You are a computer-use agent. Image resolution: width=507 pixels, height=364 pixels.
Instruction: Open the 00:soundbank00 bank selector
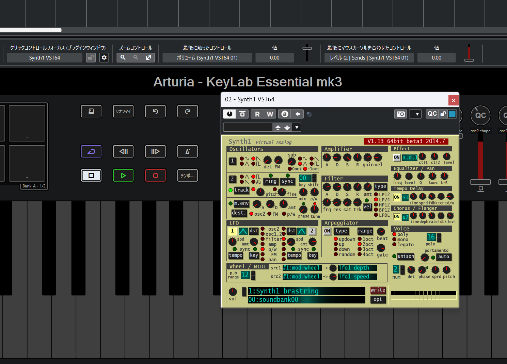(x=306, y=300)
